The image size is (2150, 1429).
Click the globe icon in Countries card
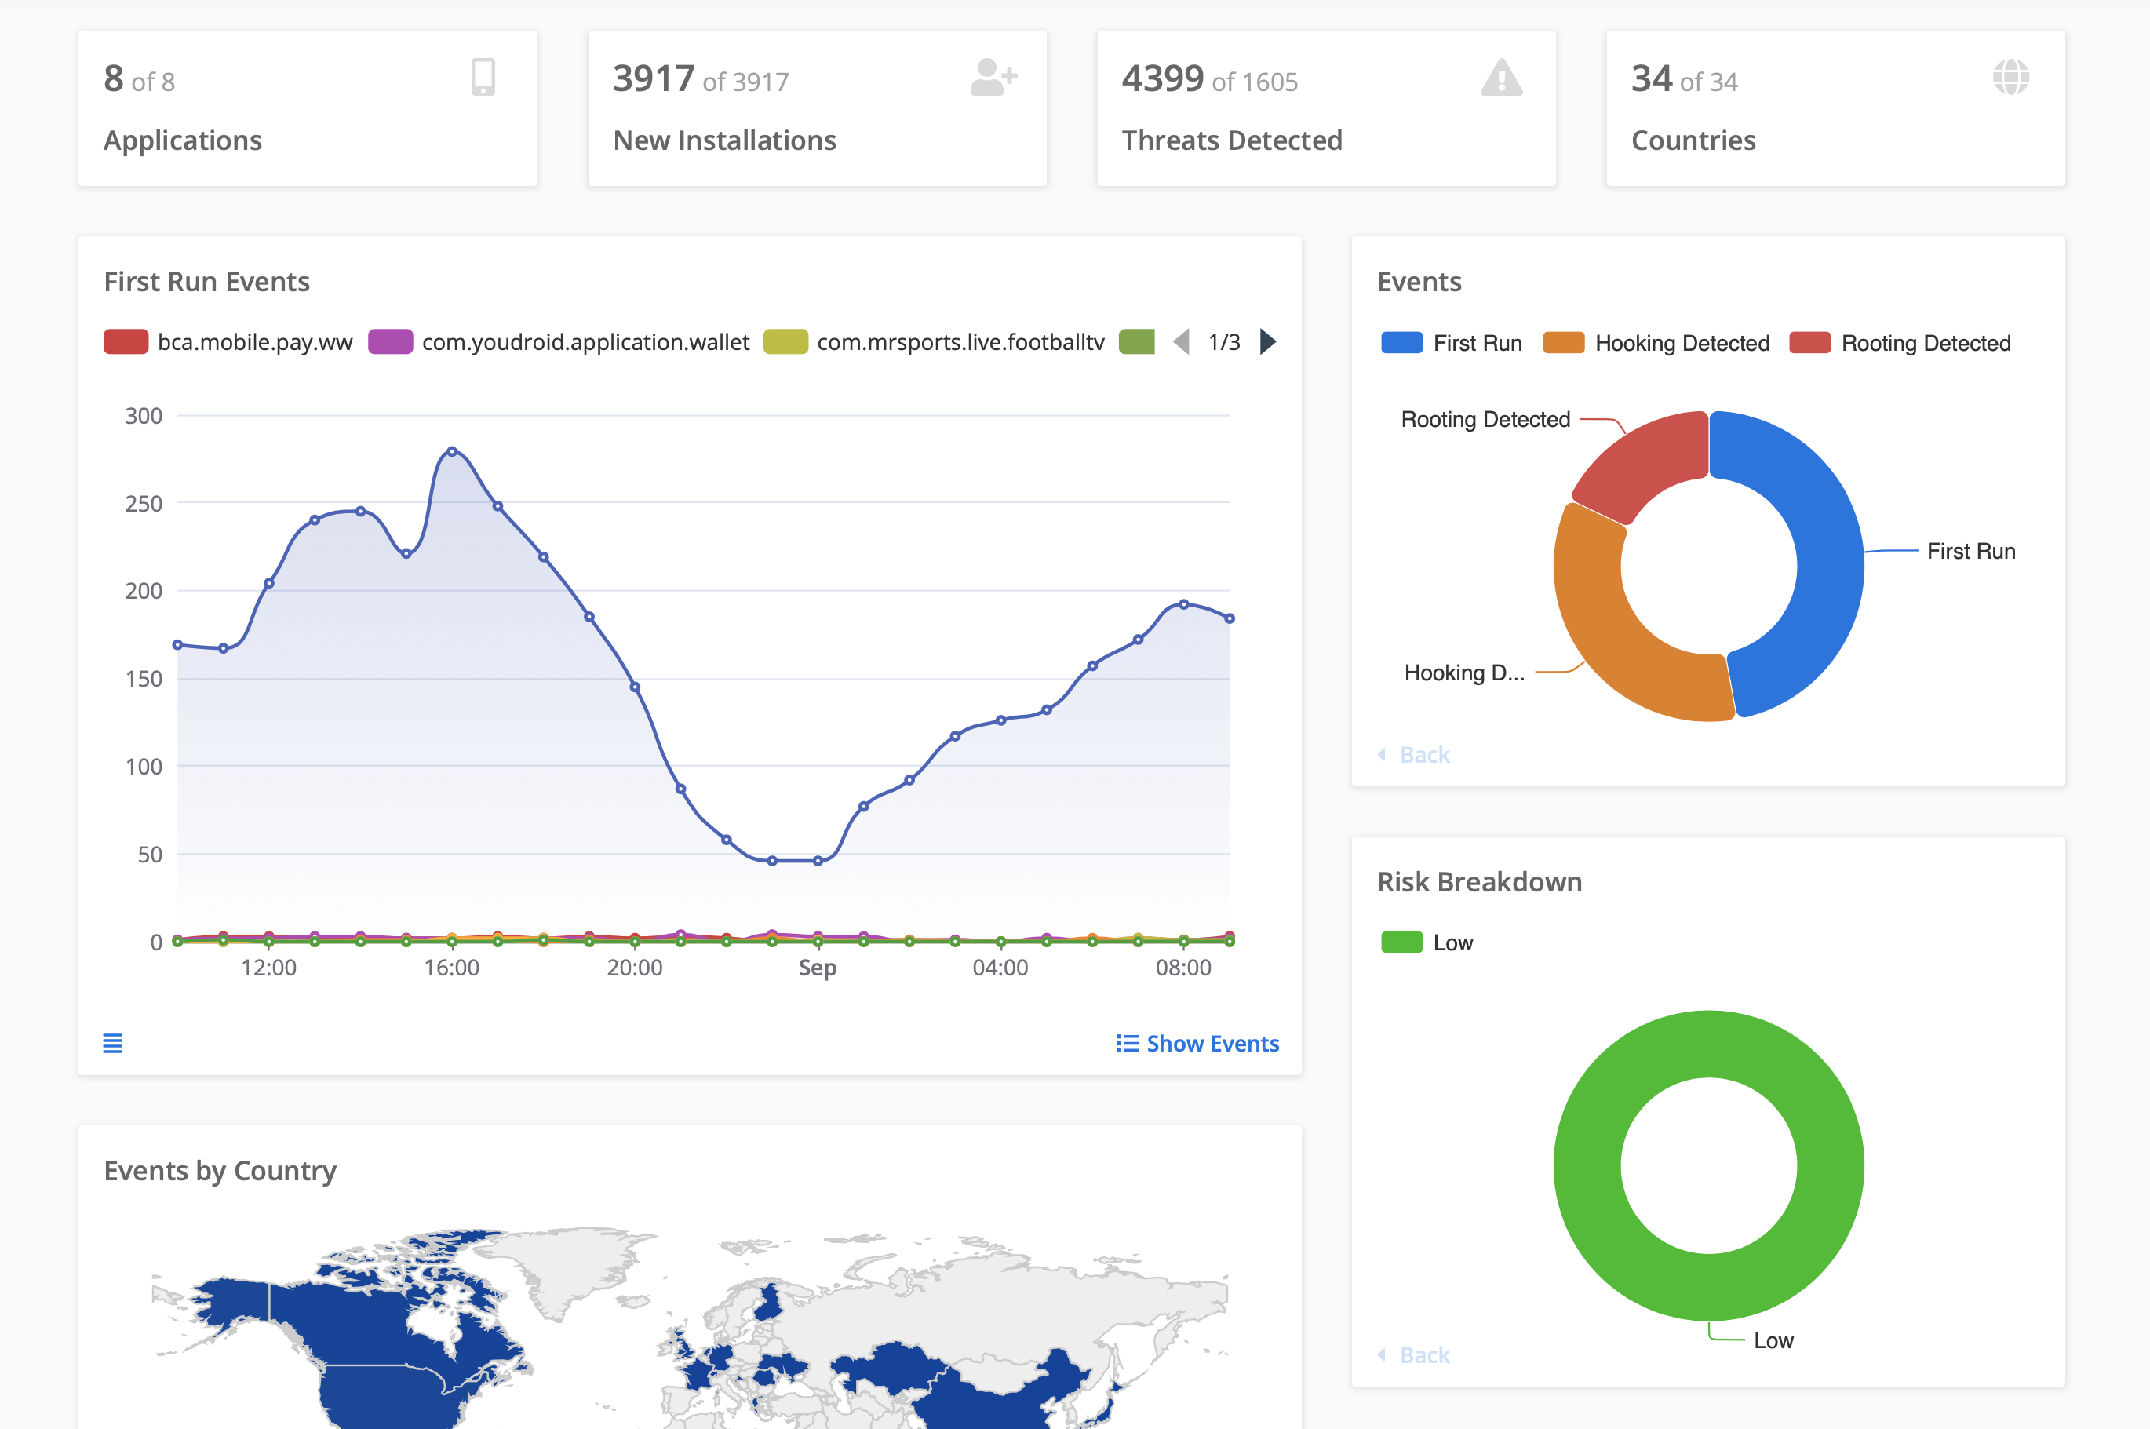(x=2010, y=78)
